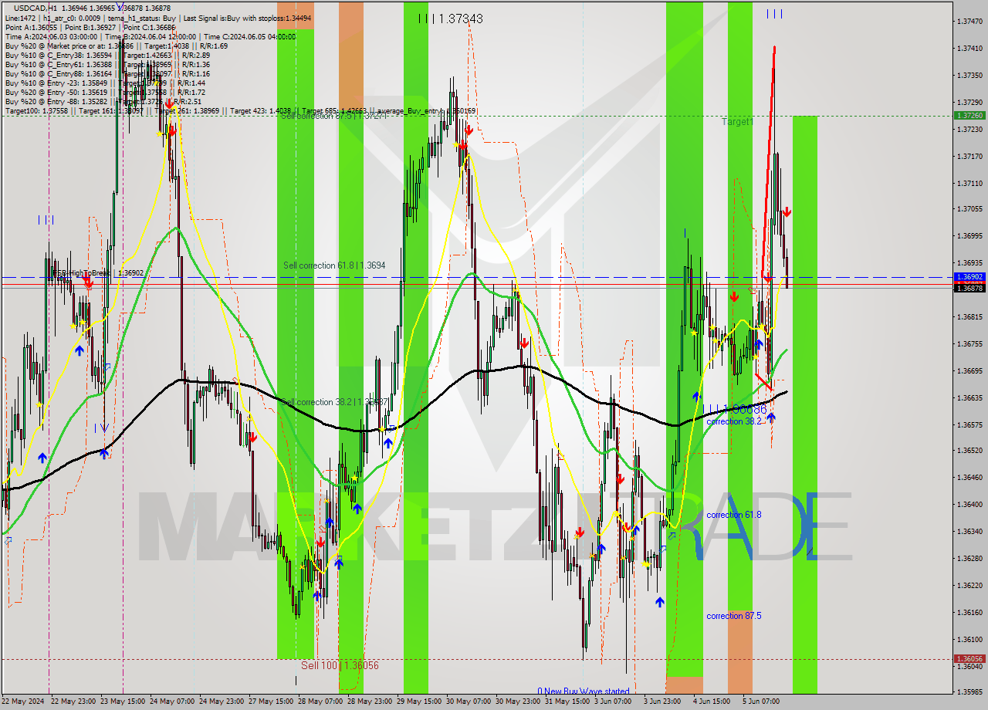Image resolution: width=988 pixels, height=710 pixels.
Task: Click the 3 Jun 23:00 time label
Action: [664, 702]
